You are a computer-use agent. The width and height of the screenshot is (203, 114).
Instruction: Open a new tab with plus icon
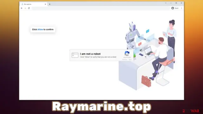[x=49, y=4]
